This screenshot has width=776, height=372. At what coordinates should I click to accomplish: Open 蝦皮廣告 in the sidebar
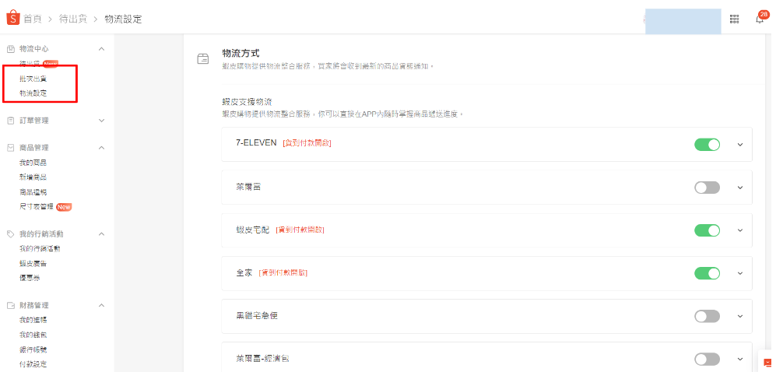pyautogui.click(x=33, y=264)
